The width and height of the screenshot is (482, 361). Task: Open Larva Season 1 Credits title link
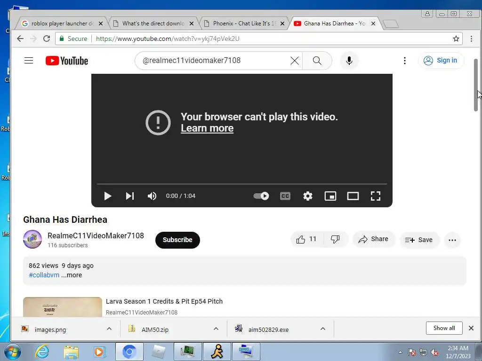[164, 301]
